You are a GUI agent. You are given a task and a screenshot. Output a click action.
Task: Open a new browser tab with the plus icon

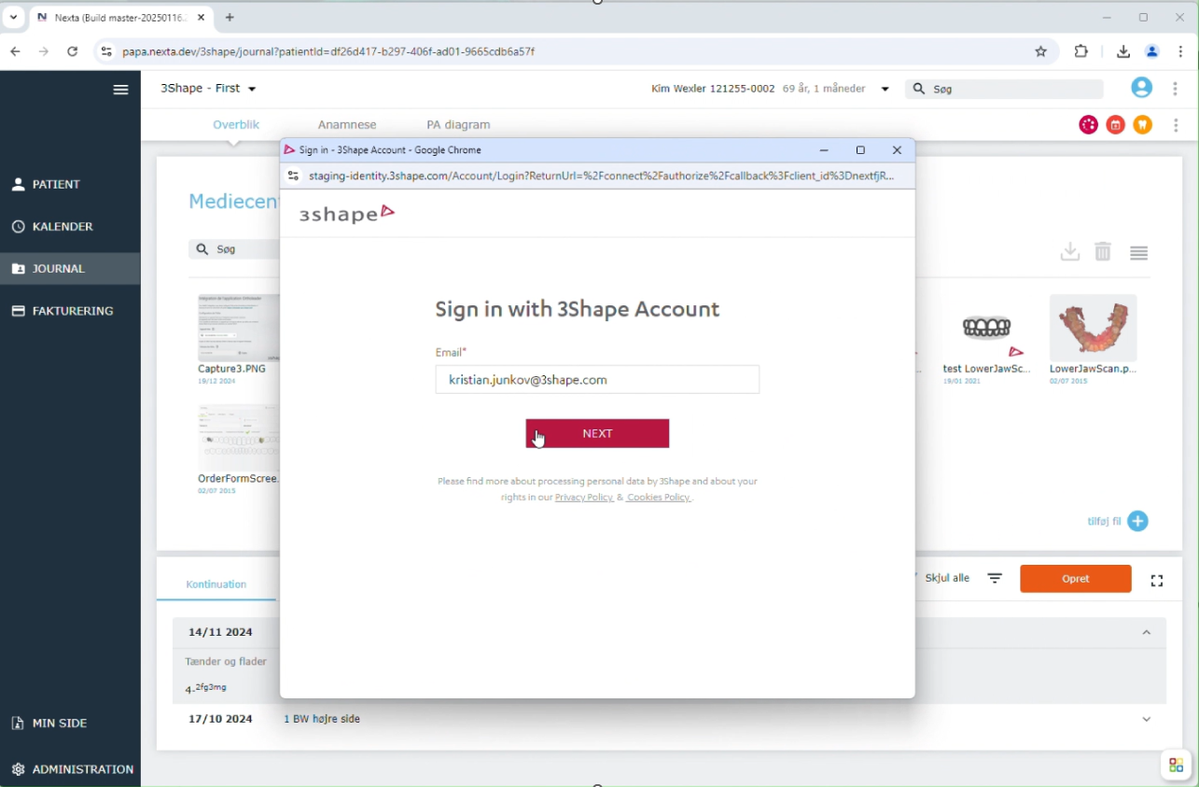[x=230, y=17]
